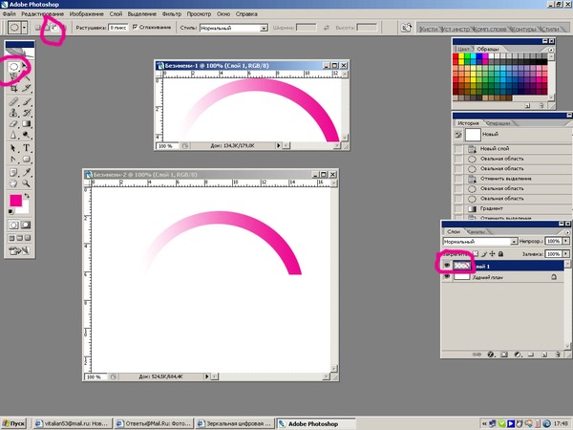The image size is (573, 430).
Task: Select the Eraser tool
Action: coord(14,124)
